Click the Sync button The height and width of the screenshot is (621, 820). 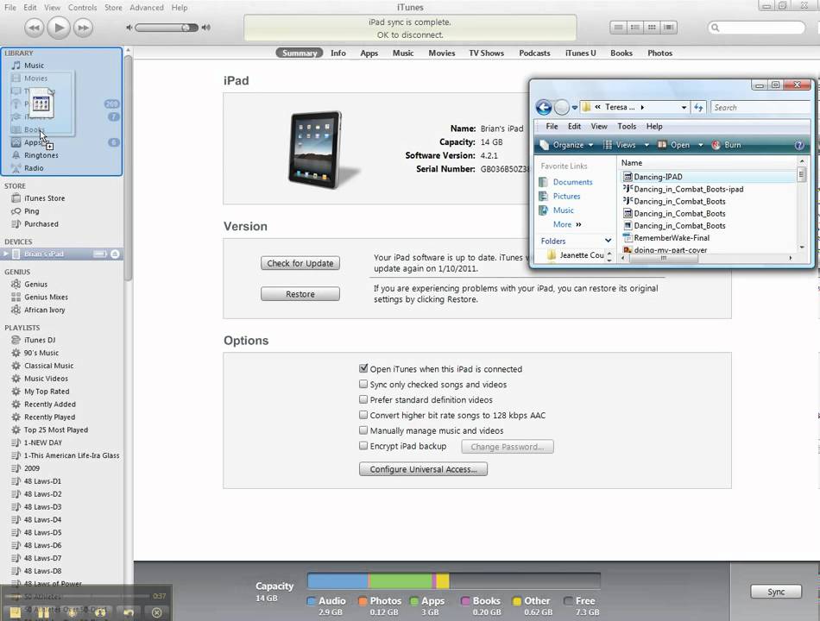click(x=776, y=591)
